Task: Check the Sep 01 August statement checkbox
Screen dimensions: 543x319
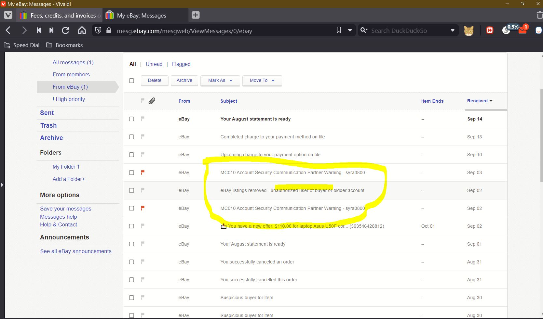Action: (131, 244)
